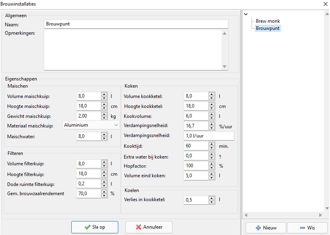Viewport: 330px width, 235px height.
Task: Select Brew monk in the tree
Action: click(268, 21)
